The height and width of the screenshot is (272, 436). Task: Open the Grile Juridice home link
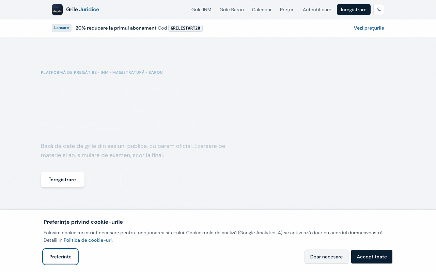coord(76,10)
